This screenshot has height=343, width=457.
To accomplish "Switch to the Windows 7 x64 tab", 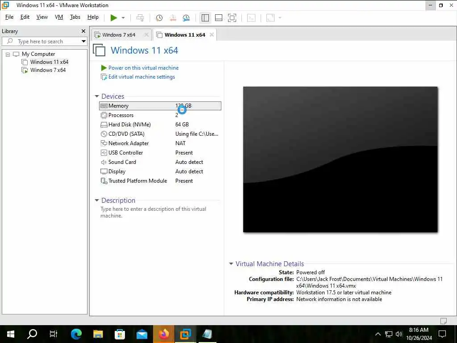I will click(119, 35).
